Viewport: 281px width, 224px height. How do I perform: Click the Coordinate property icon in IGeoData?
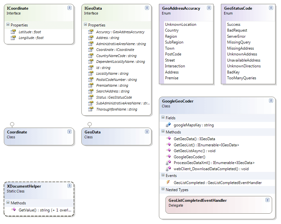pos(91,49)
